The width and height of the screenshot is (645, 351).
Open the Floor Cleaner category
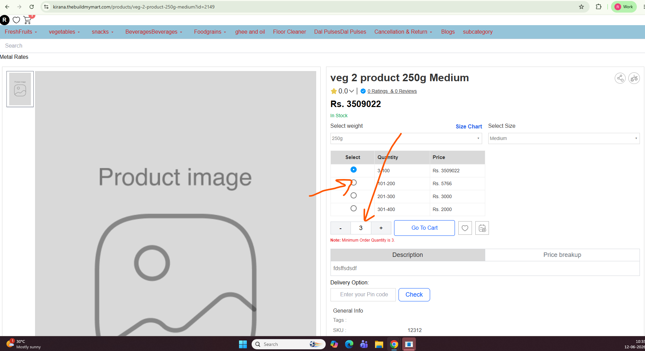(289, 32)
